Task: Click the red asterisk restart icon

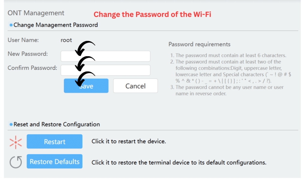Action: coord(16,142)
